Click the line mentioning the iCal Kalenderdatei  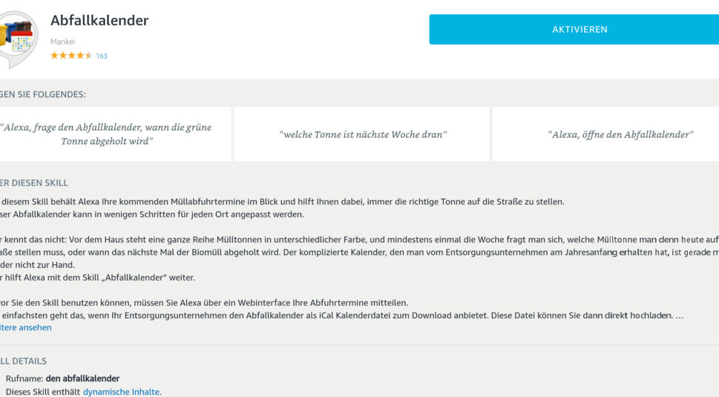[341, 315]
